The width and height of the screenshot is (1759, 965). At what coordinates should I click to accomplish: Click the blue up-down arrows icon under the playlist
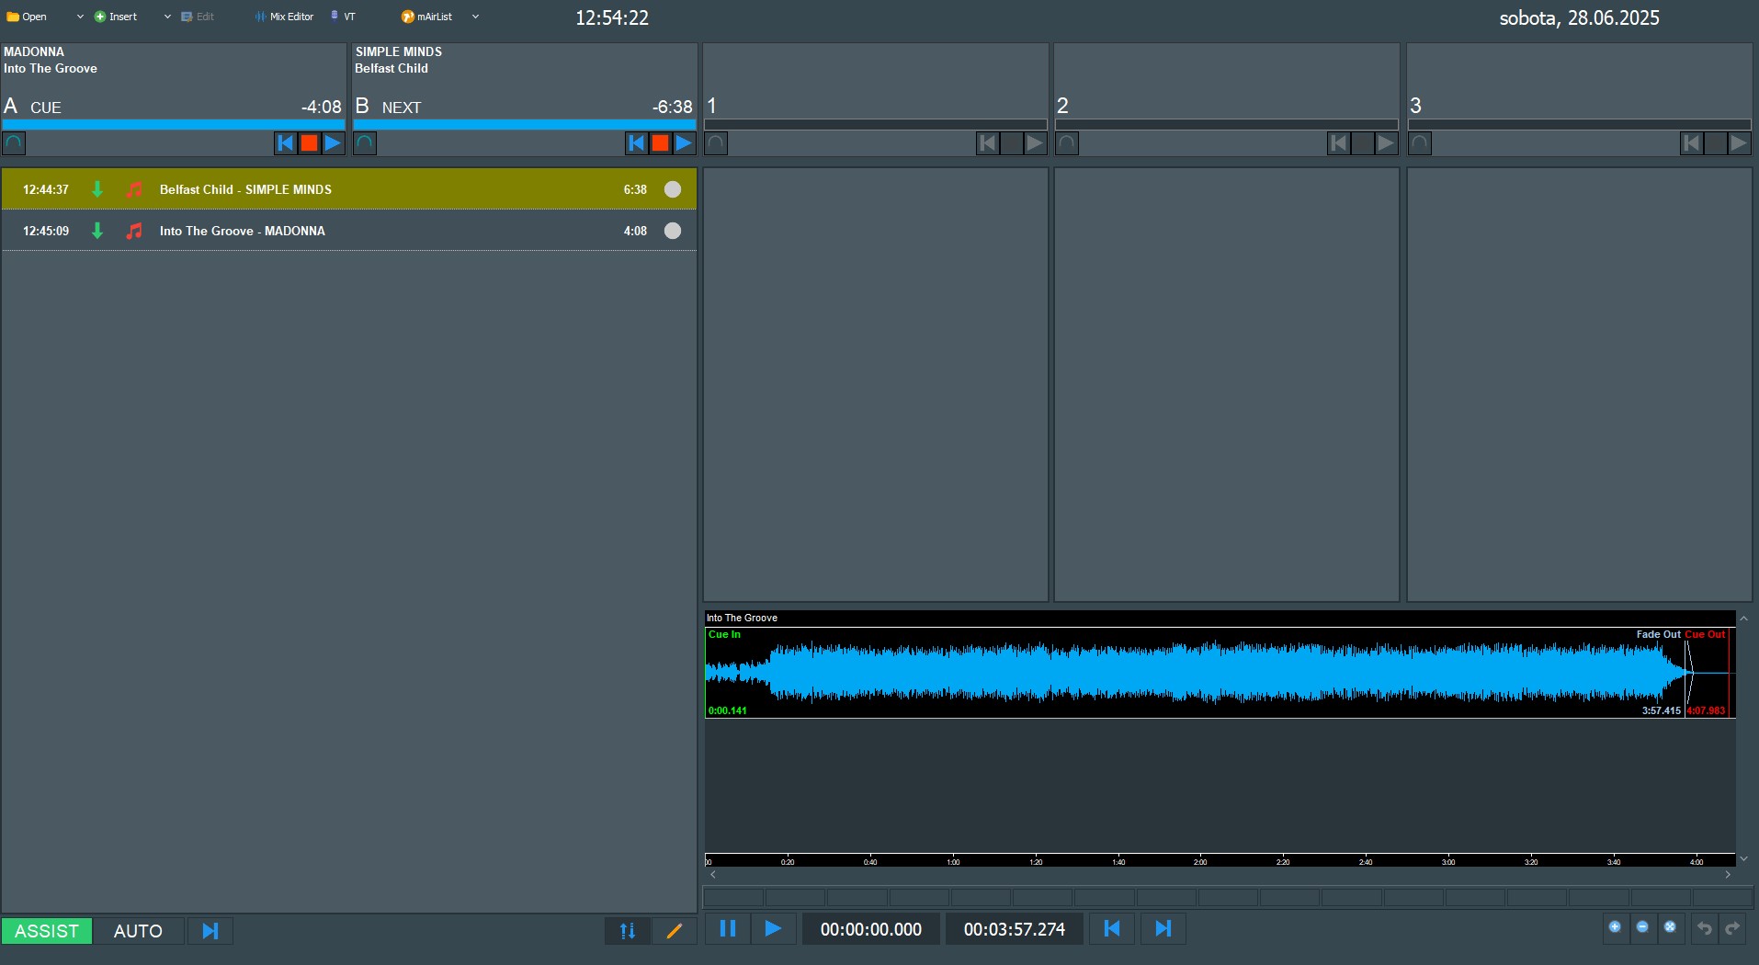point(628,931)
